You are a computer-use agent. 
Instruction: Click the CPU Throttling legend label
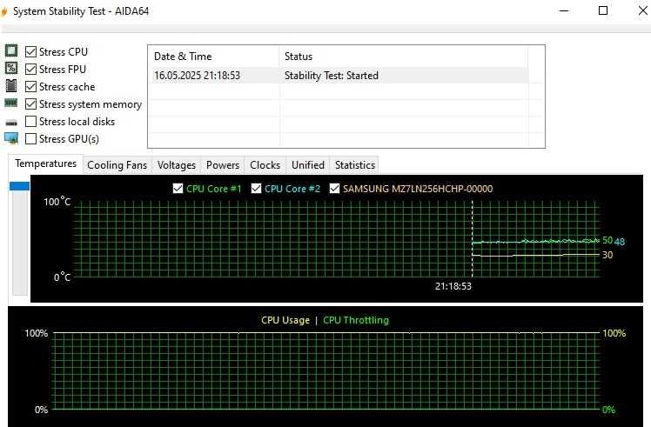pos(356,320)
